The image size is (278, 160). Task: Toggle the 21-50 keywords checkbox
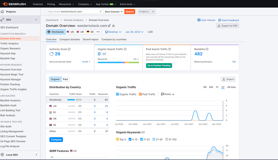(154, 139)
